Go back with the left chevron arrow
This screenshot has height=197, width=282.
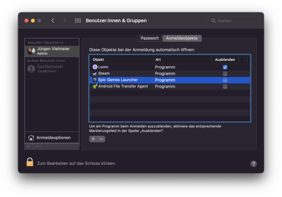click(53, 21)
